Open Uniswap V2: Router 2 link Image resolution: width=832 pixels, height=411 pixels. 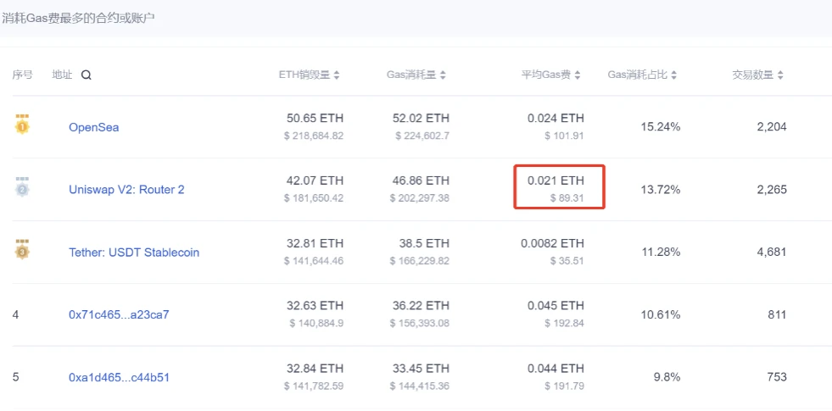tap(126, 189)
